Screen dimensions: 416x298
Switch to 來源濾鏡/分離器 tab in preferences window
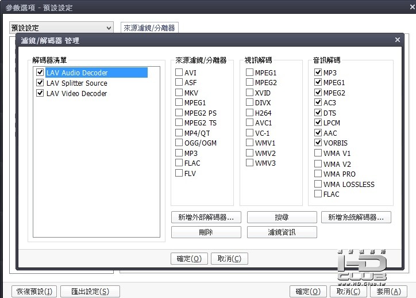click(149, 28)
